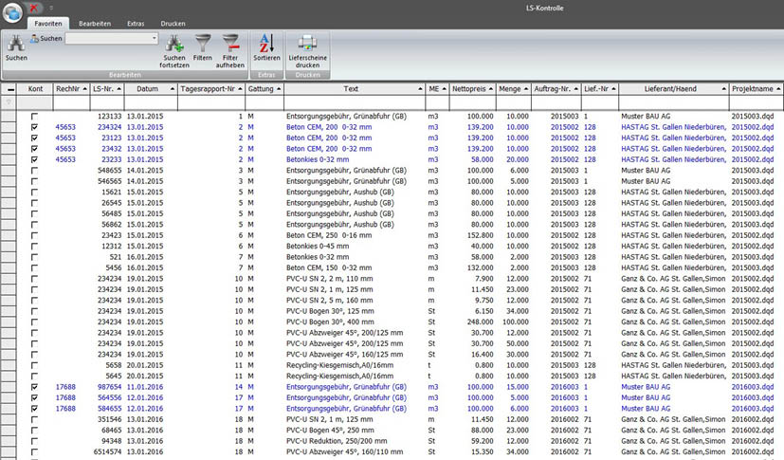Click the Lieferant/Haend column header

click(x=673, y=89)
